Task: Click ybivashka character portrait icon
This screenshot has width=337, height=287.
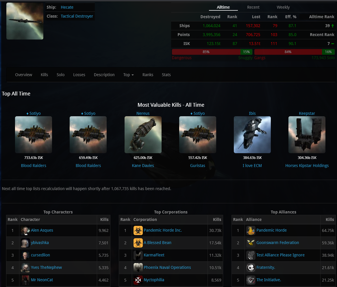Action: (25, 243)
